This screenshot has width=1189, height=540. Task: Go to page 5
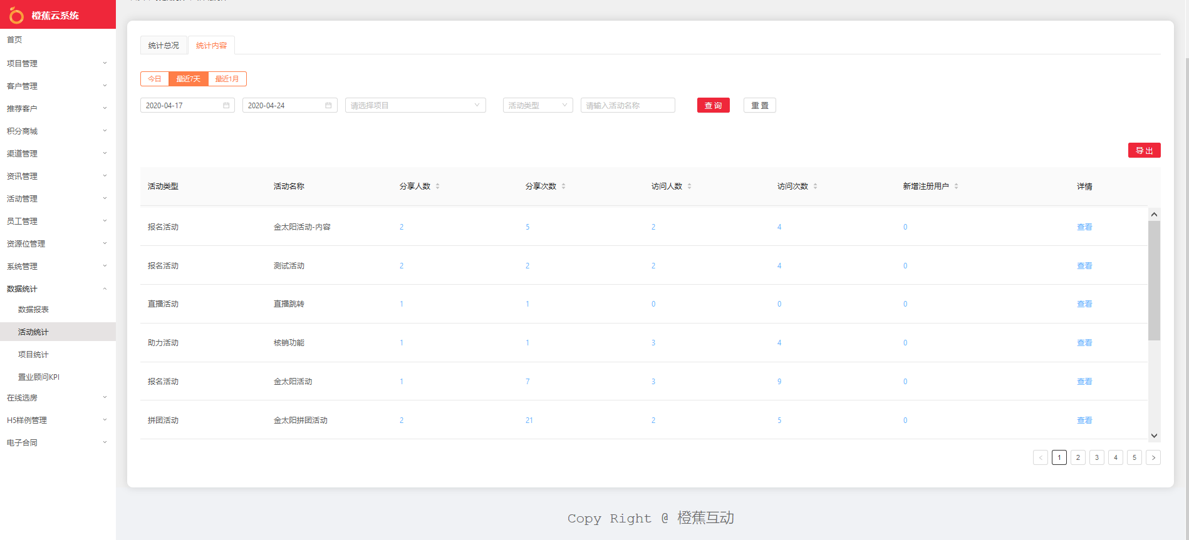tap(1134, 457)
